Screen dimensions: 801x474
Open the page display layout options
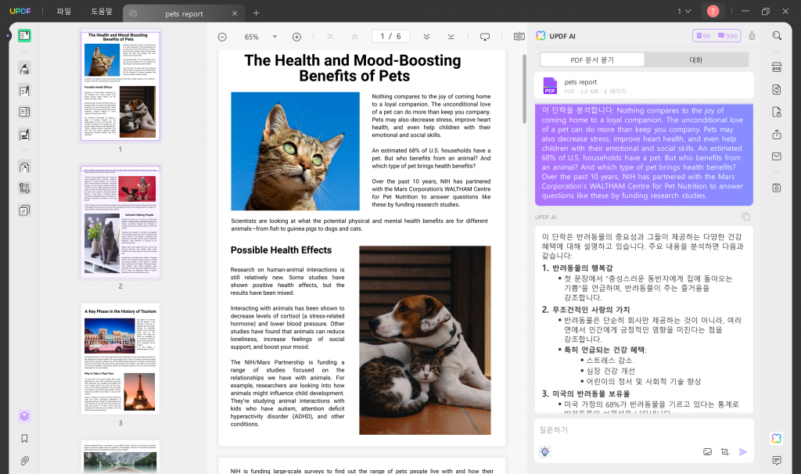coord(519,37)
